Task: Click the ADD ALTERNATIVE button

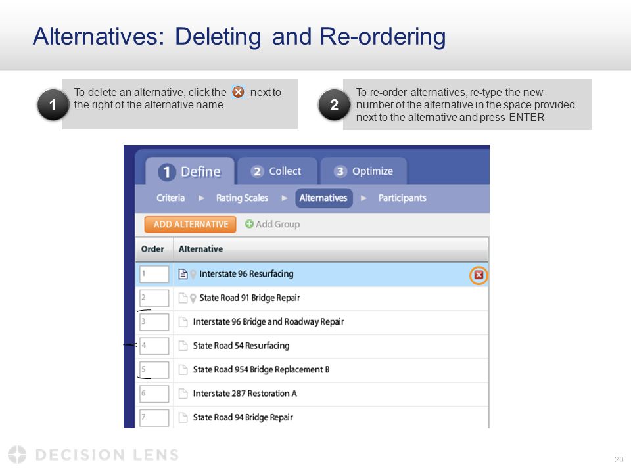Action: (191, 225)
